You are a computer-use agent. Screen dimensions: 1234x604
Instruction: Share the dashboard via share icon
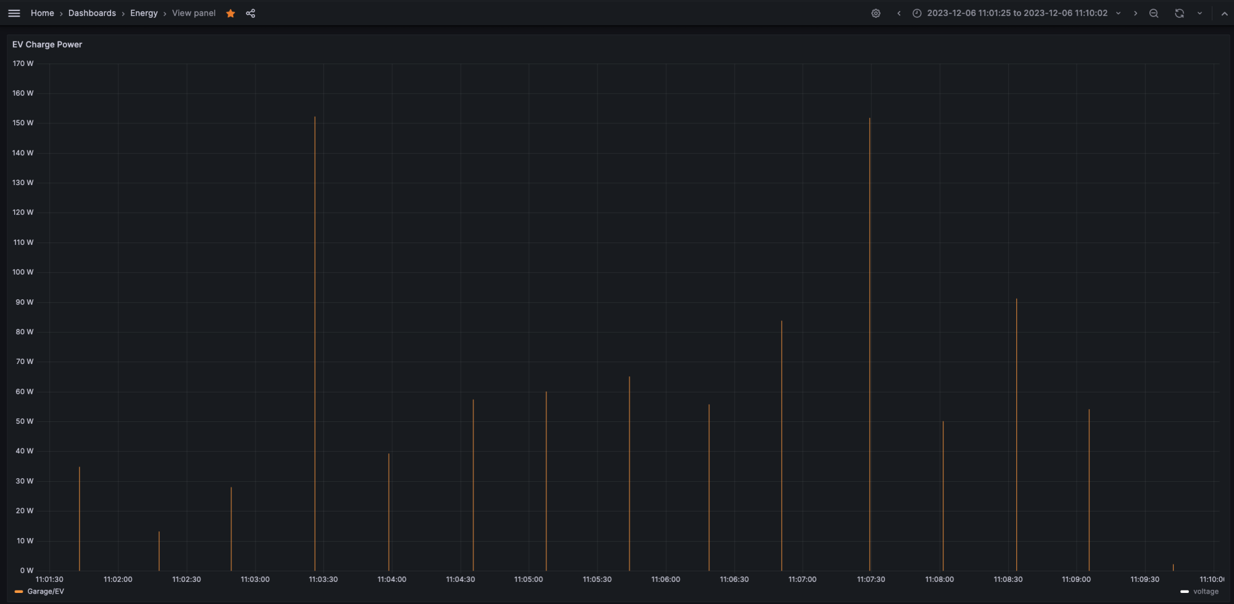[x=251, y=13]
